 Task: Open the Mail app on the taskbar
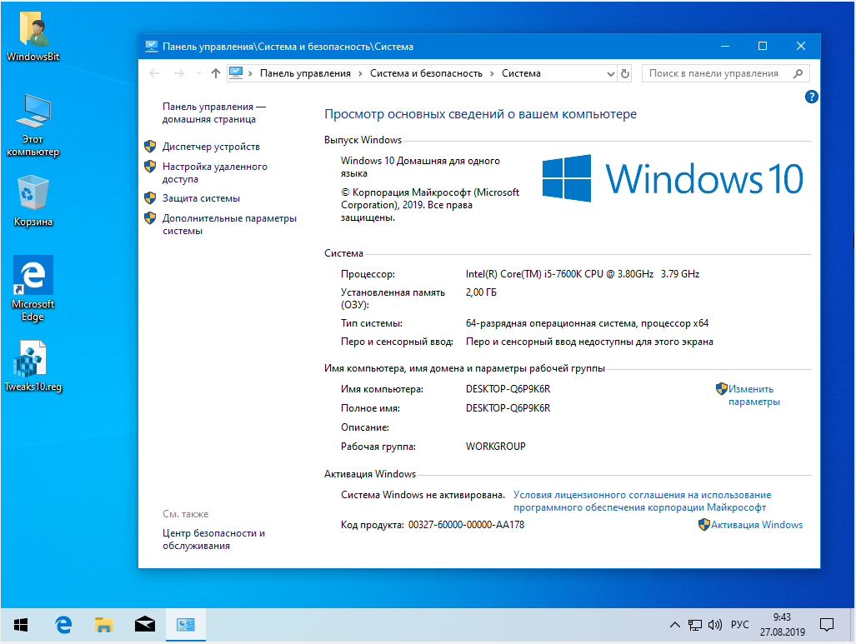[x=145, y=625]
